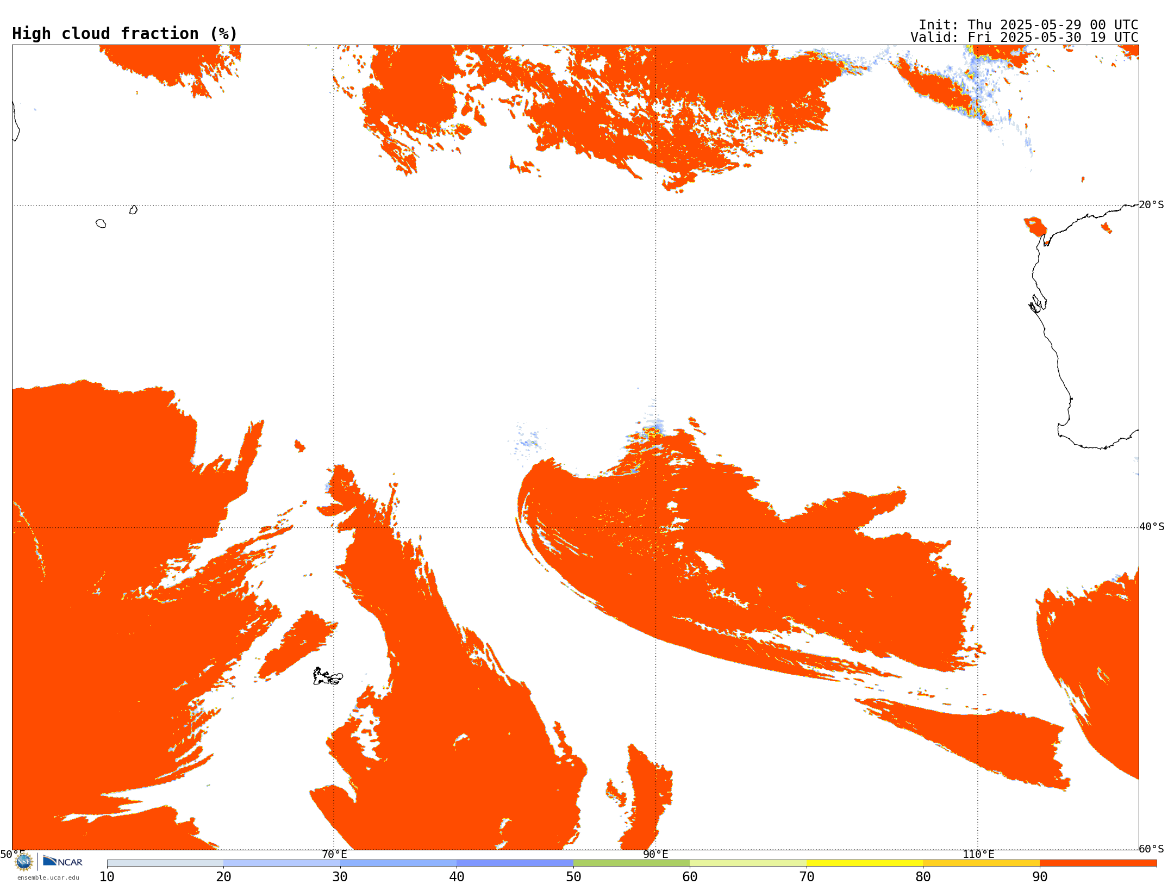Click the 110°E longitude label
Viewport: 1174px width, 884px height.
(978, 854)
